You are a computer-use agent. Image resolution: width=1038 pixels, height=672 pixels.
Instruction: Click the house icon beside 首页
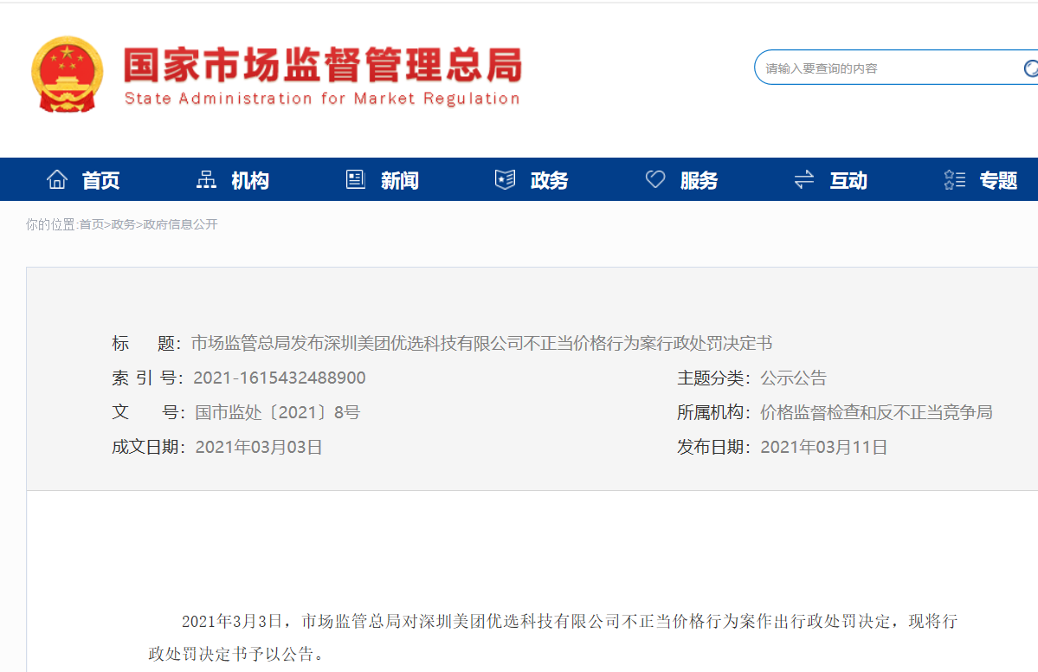coord(57,179)
